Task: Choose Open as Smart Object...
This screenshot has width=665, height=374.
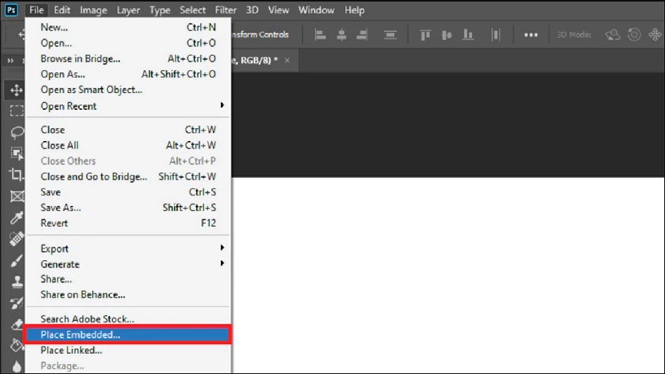Action: pyautogui.click(x=127, y=90)
